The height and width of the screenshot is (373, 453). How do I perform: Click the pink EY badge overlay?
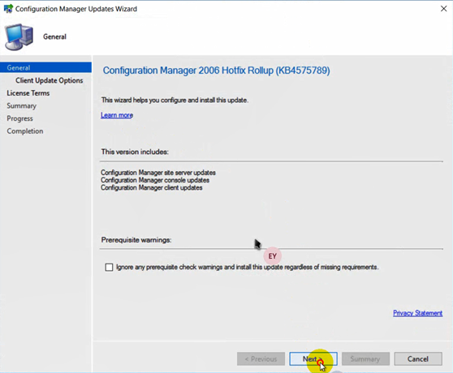pyautogui.click(x=273, y=256)
